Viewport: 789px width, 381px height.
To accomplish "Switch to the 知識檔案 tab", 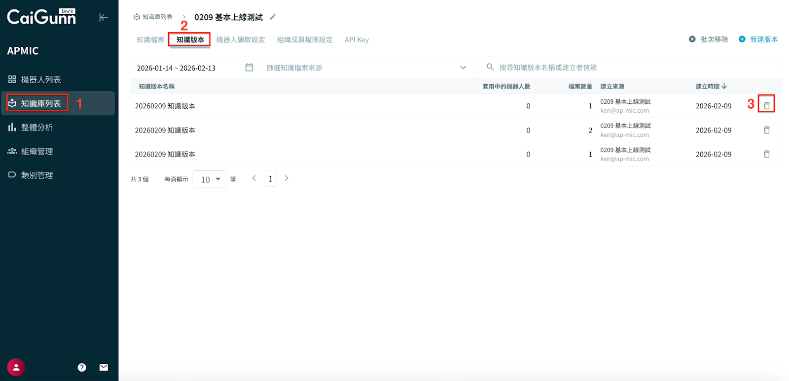I will [150, 40].
